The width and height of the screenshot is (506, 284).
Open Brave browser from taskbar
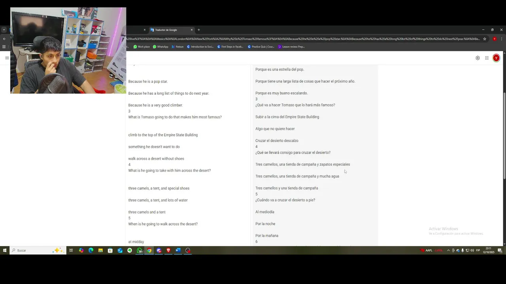pyautogui.click(x=168, y=250)
